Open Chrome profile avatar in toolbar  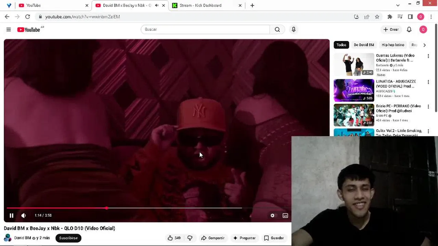pyautogui.click(x=421, y=16)
